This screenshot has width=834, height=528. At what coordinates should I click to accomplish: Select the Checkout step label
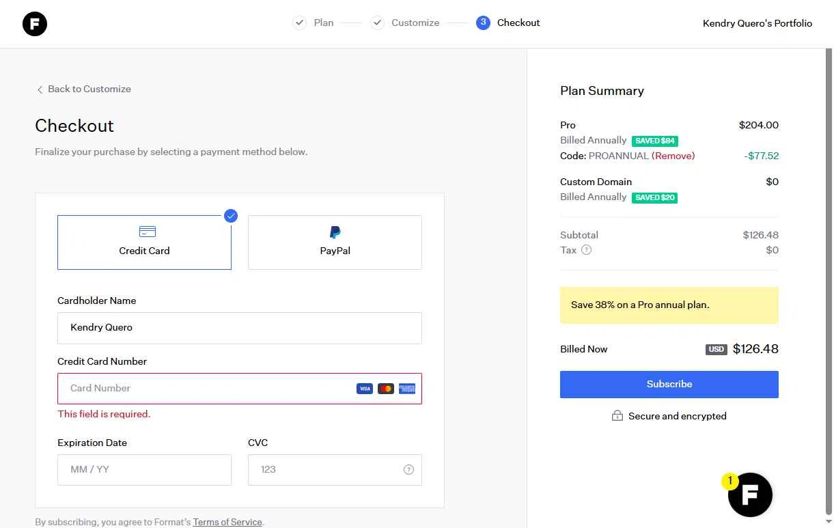[x=518, y=23]
